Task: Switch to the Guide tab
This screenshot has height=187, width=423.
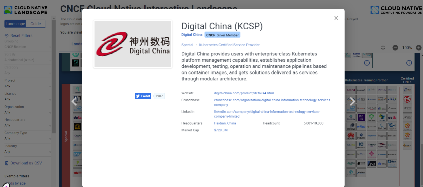Action: coord(36,24)
